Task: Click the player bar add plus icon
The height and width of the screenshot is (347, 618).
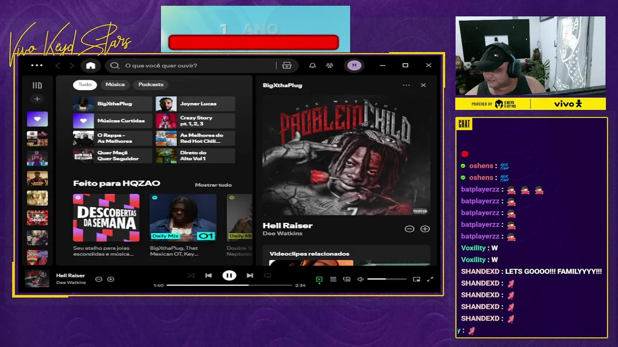Action: point(111,279)
